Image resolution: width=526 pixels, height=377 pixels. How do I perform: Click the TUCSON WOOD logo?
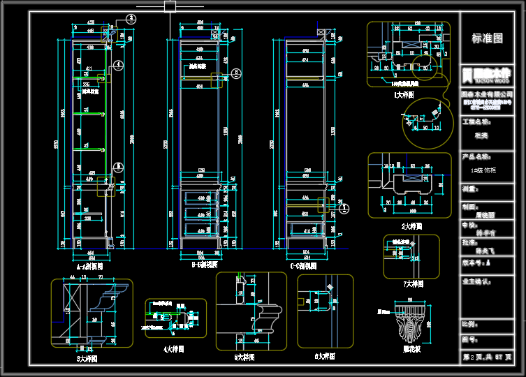(487, 75)
